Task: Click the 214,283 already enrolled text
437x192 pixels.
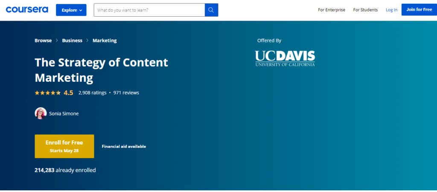Action: (x=65, y=170)
